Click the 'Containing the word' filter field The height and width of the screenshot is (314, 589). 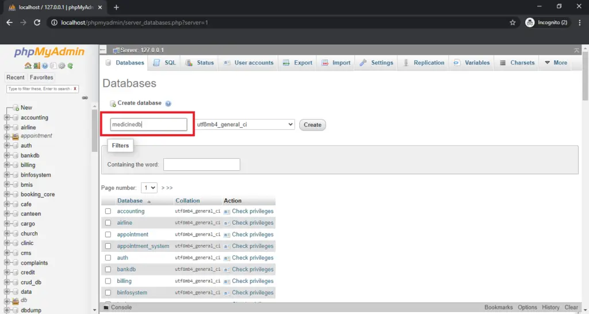(201, 164)
